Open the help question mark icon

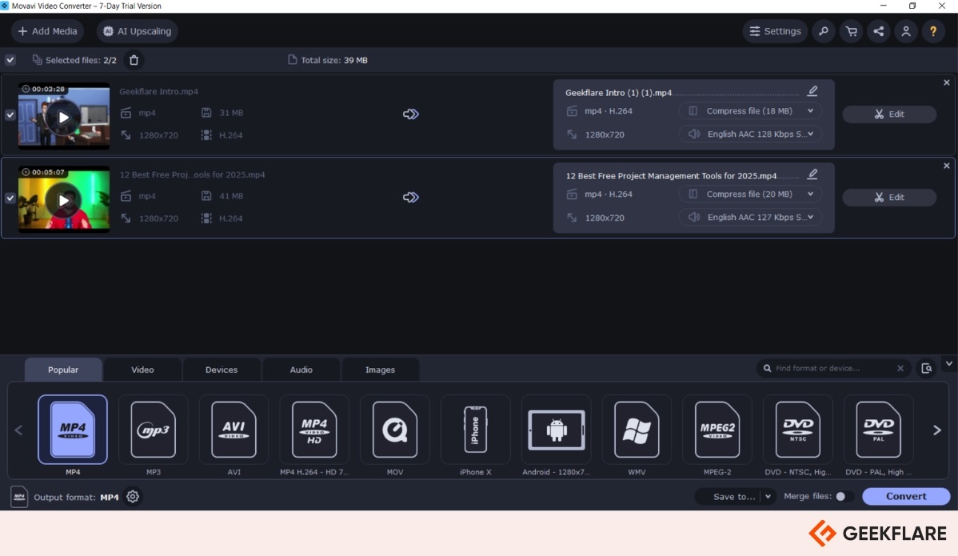coord(933,31)
